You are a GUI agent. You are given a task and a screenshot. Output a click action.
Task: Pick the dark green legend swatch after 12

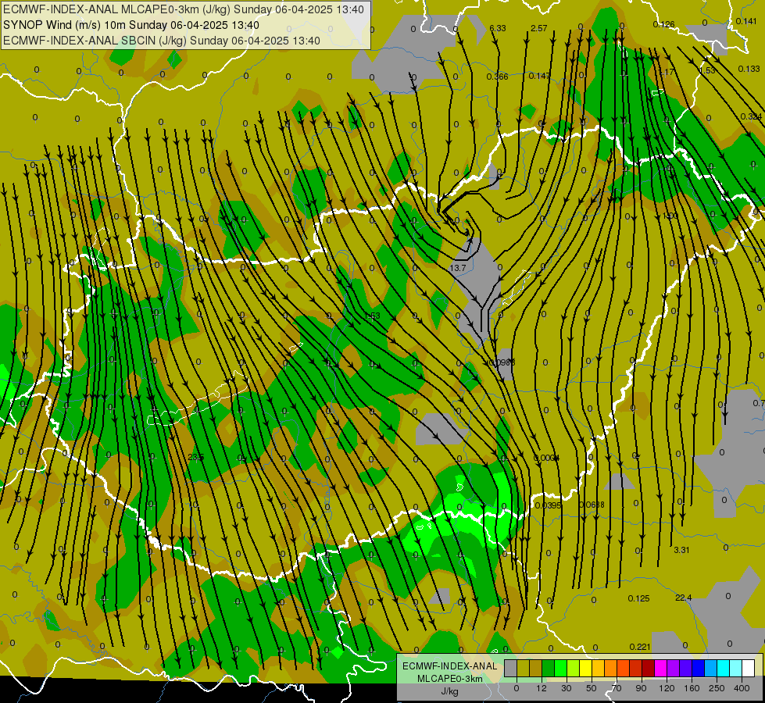(549, 669)
